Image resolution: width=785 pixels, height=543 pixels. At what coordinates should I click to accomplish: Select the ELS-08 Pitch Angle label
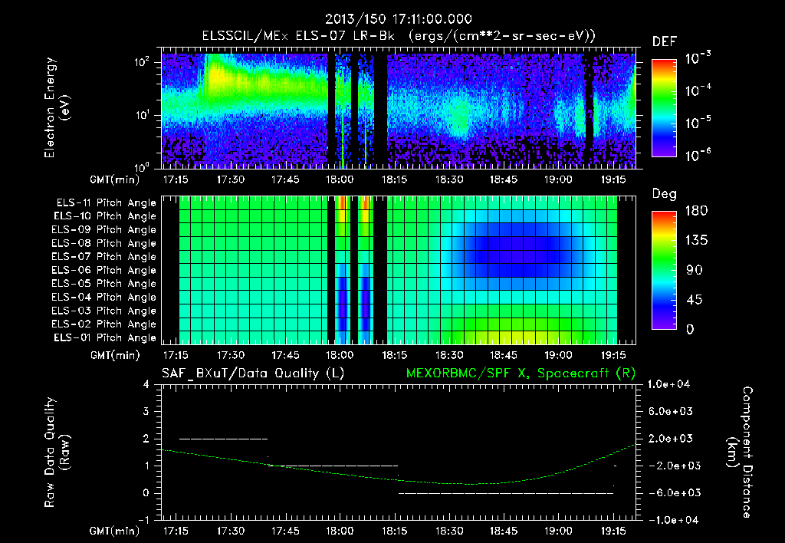103,243
